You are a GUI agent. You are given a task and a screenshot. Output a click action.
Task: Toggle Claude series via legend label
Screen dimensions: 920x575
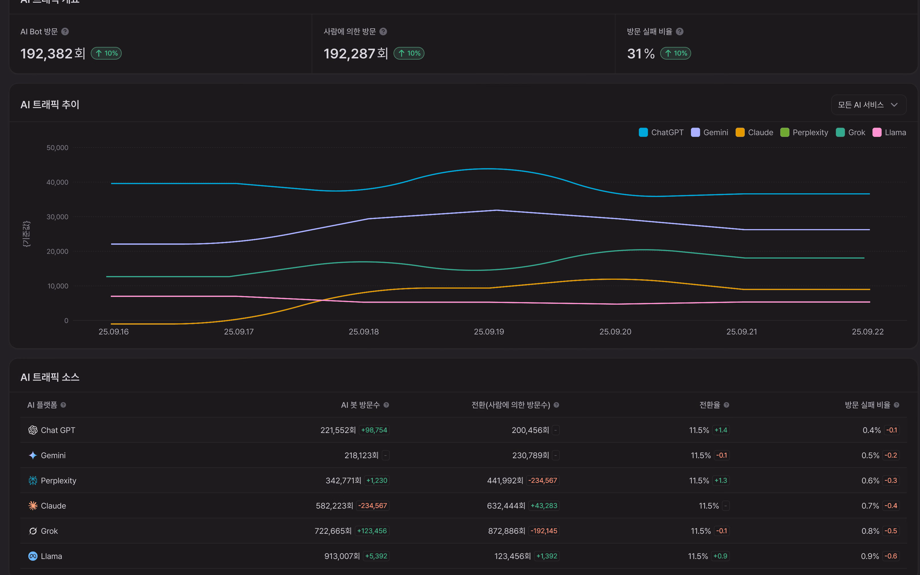761,132
